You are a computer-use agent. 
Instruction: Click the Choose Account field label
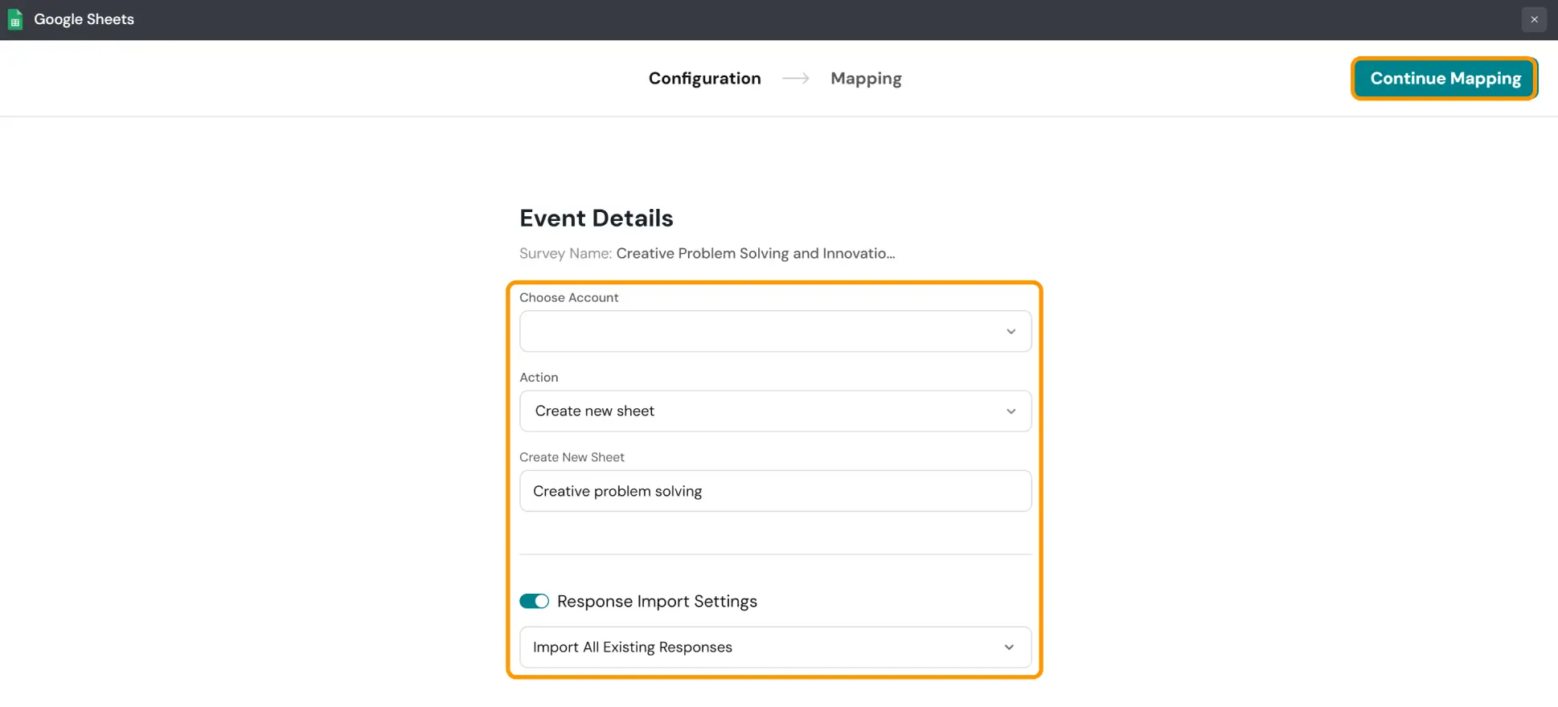(568, 297)
